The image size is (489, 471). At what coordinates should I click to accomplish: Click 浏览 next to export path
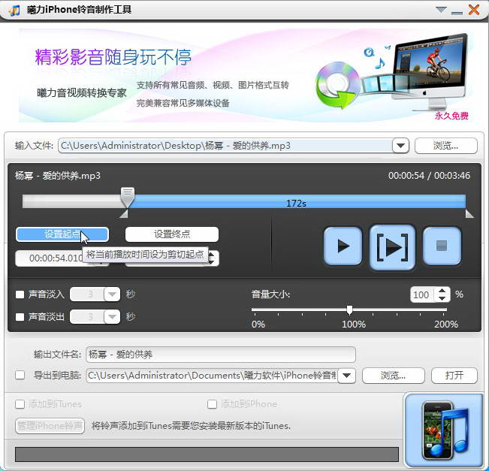coord(394,376)
